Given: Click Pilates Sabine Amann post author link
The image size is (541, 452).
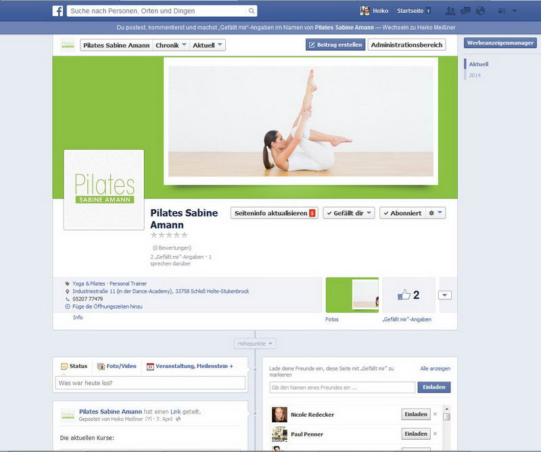Looking at the screenshot, I should [x=110, y=411].
